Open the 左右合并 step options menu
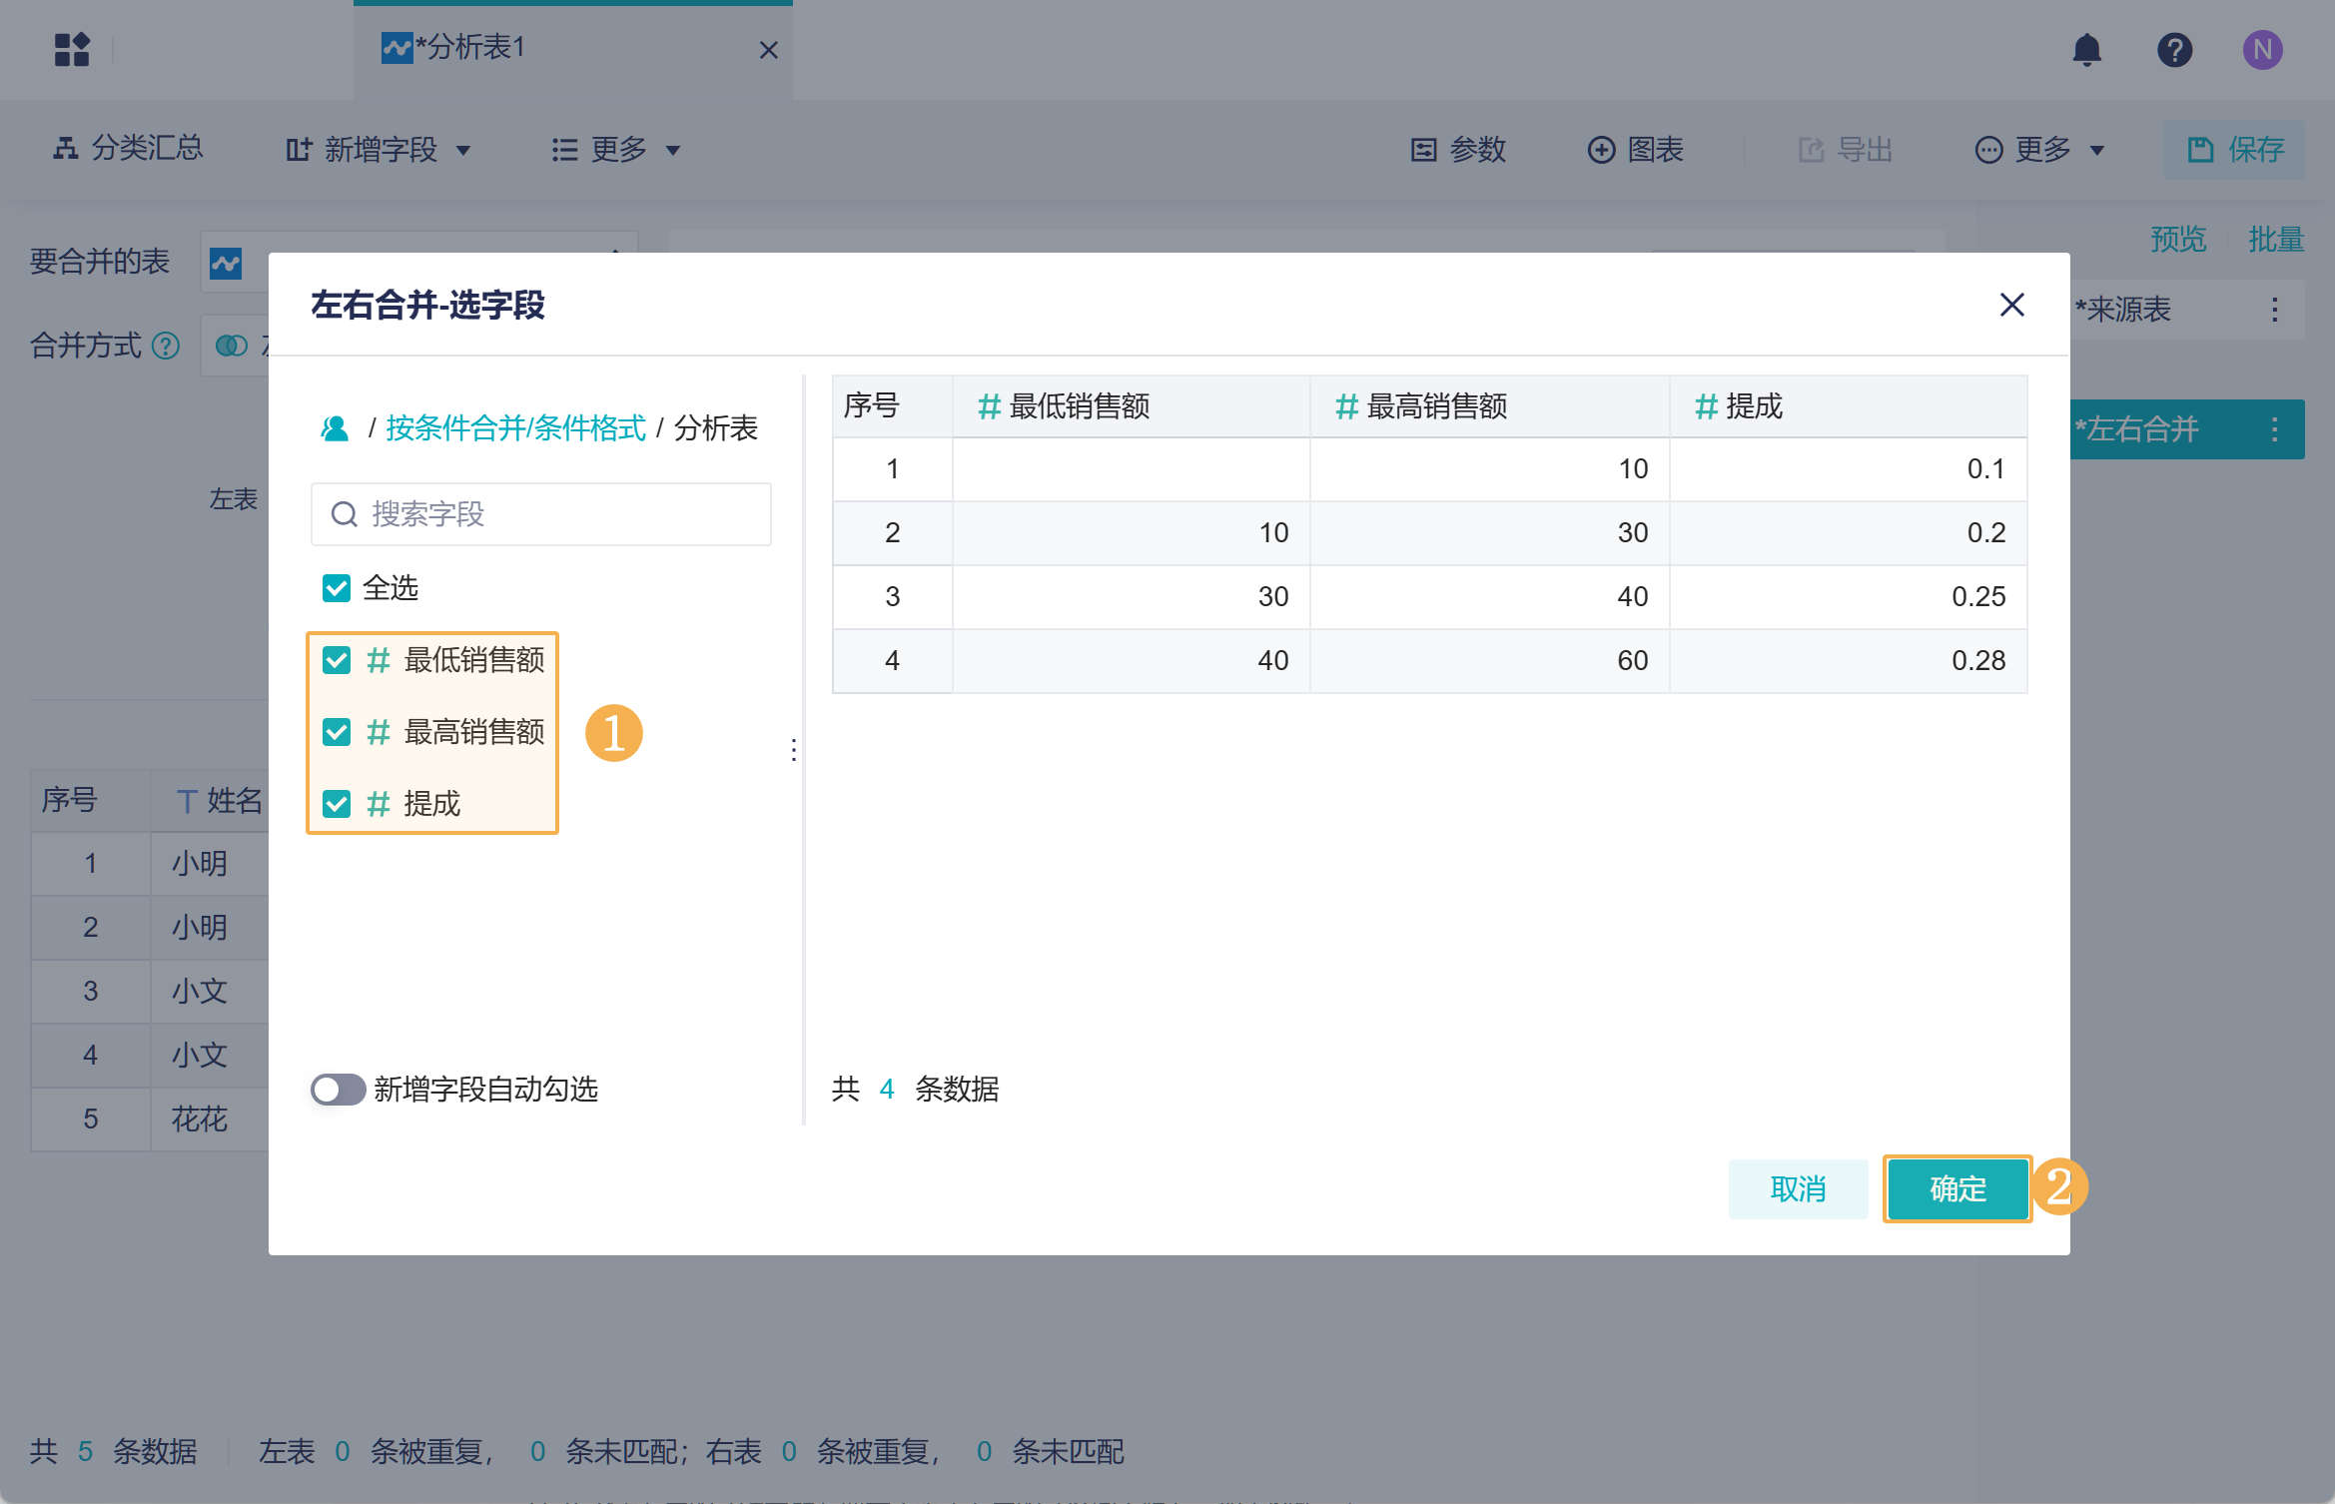The image size is (2335, 1504). [2275, 429]
